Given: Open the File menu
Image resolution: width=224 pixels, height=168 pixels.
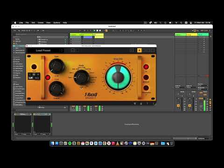Looking at the screenshot, I should click(27, 22).
